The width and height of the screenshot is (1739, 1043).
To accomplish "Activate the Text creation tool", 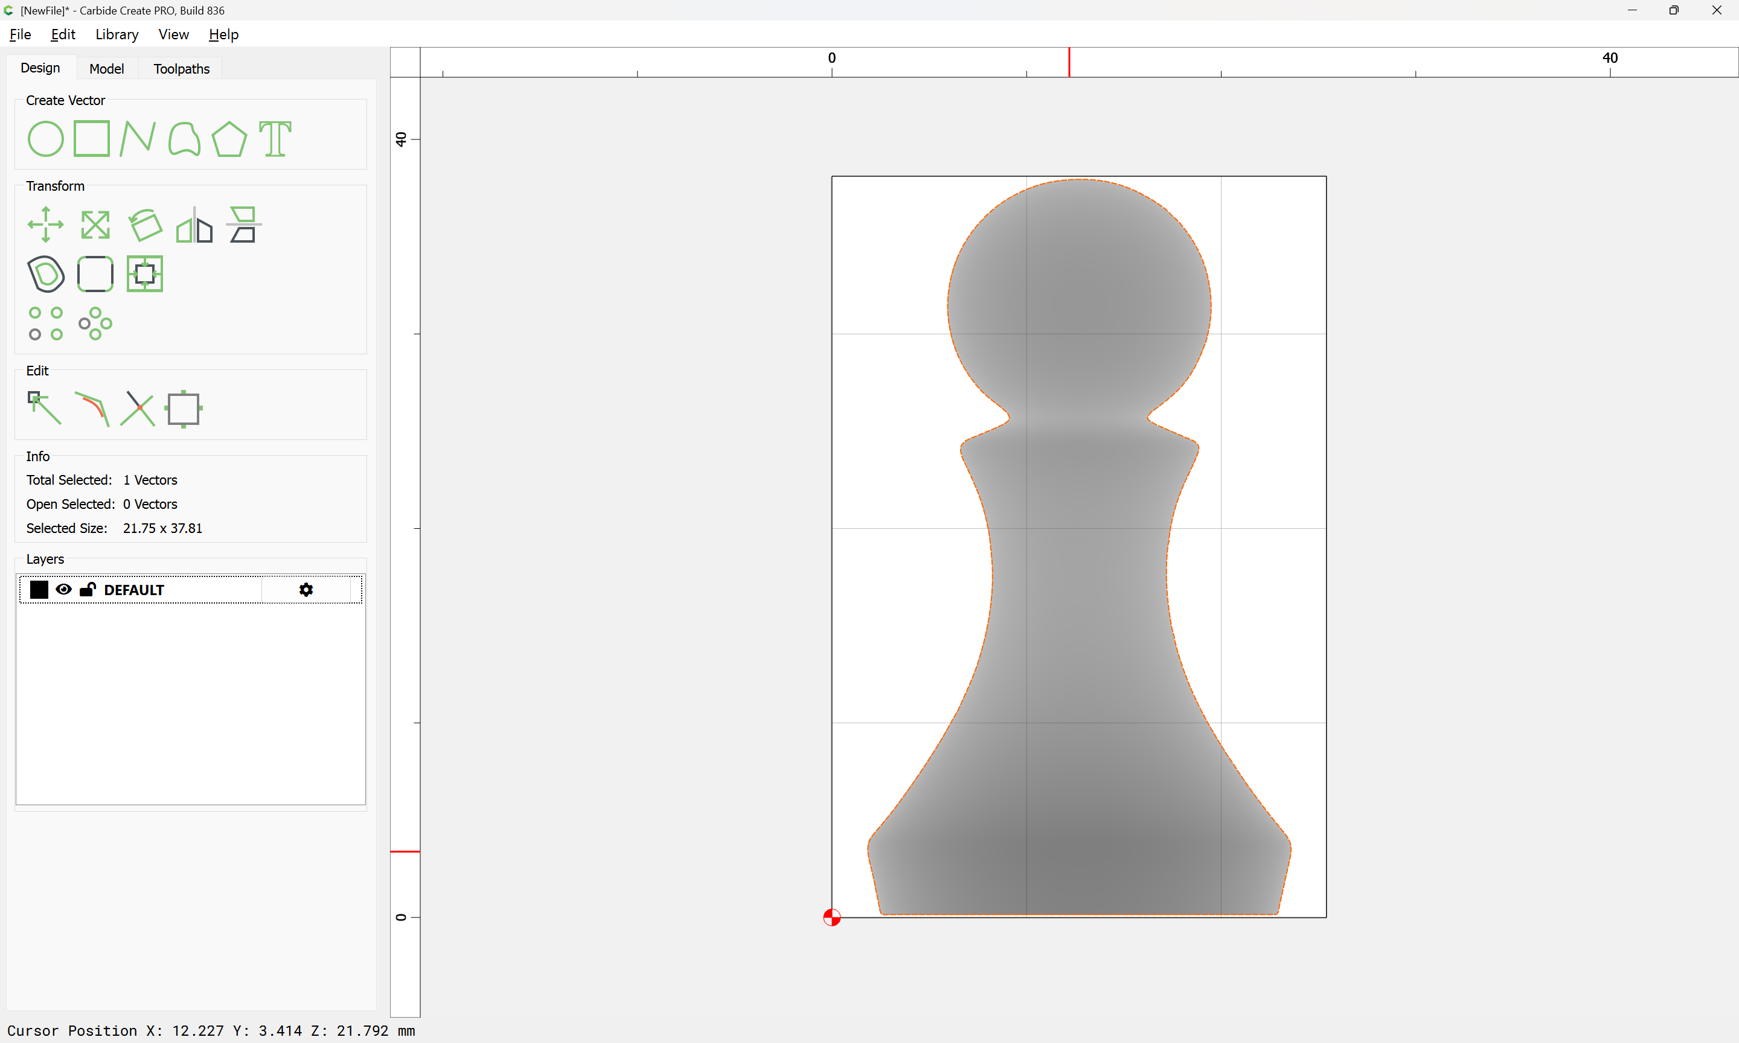I will click(275, 138).
